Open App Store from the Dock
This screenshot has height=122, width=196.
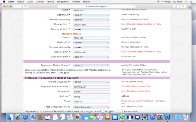click(x=153, y=117)
